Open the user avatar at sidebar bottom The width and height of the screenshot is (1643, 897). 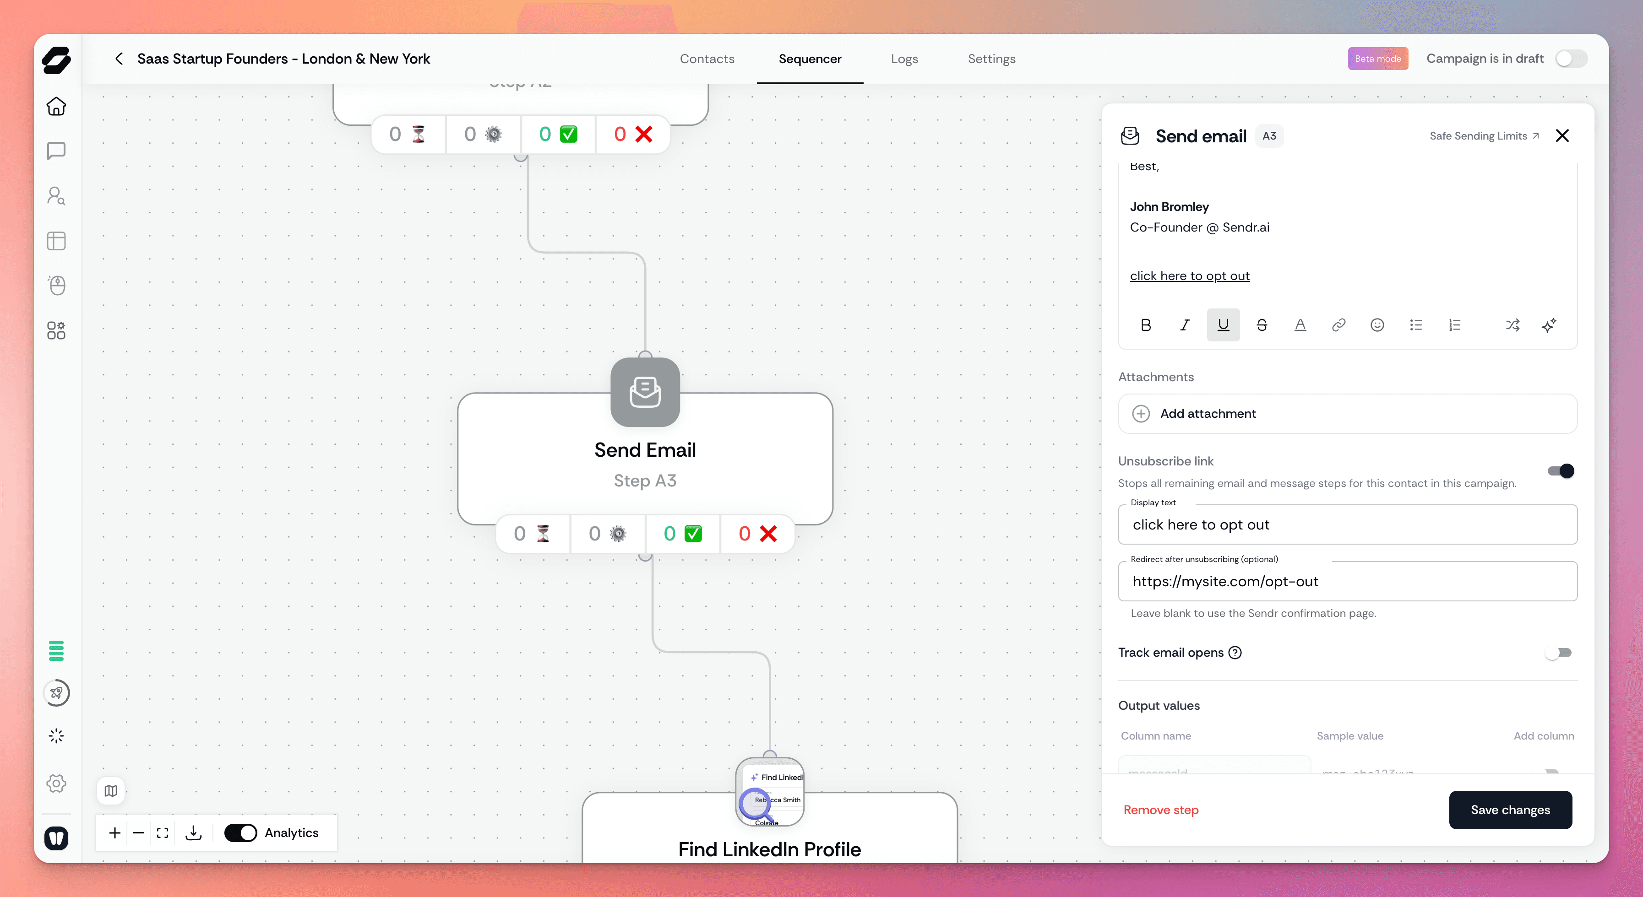pos(56,838)
